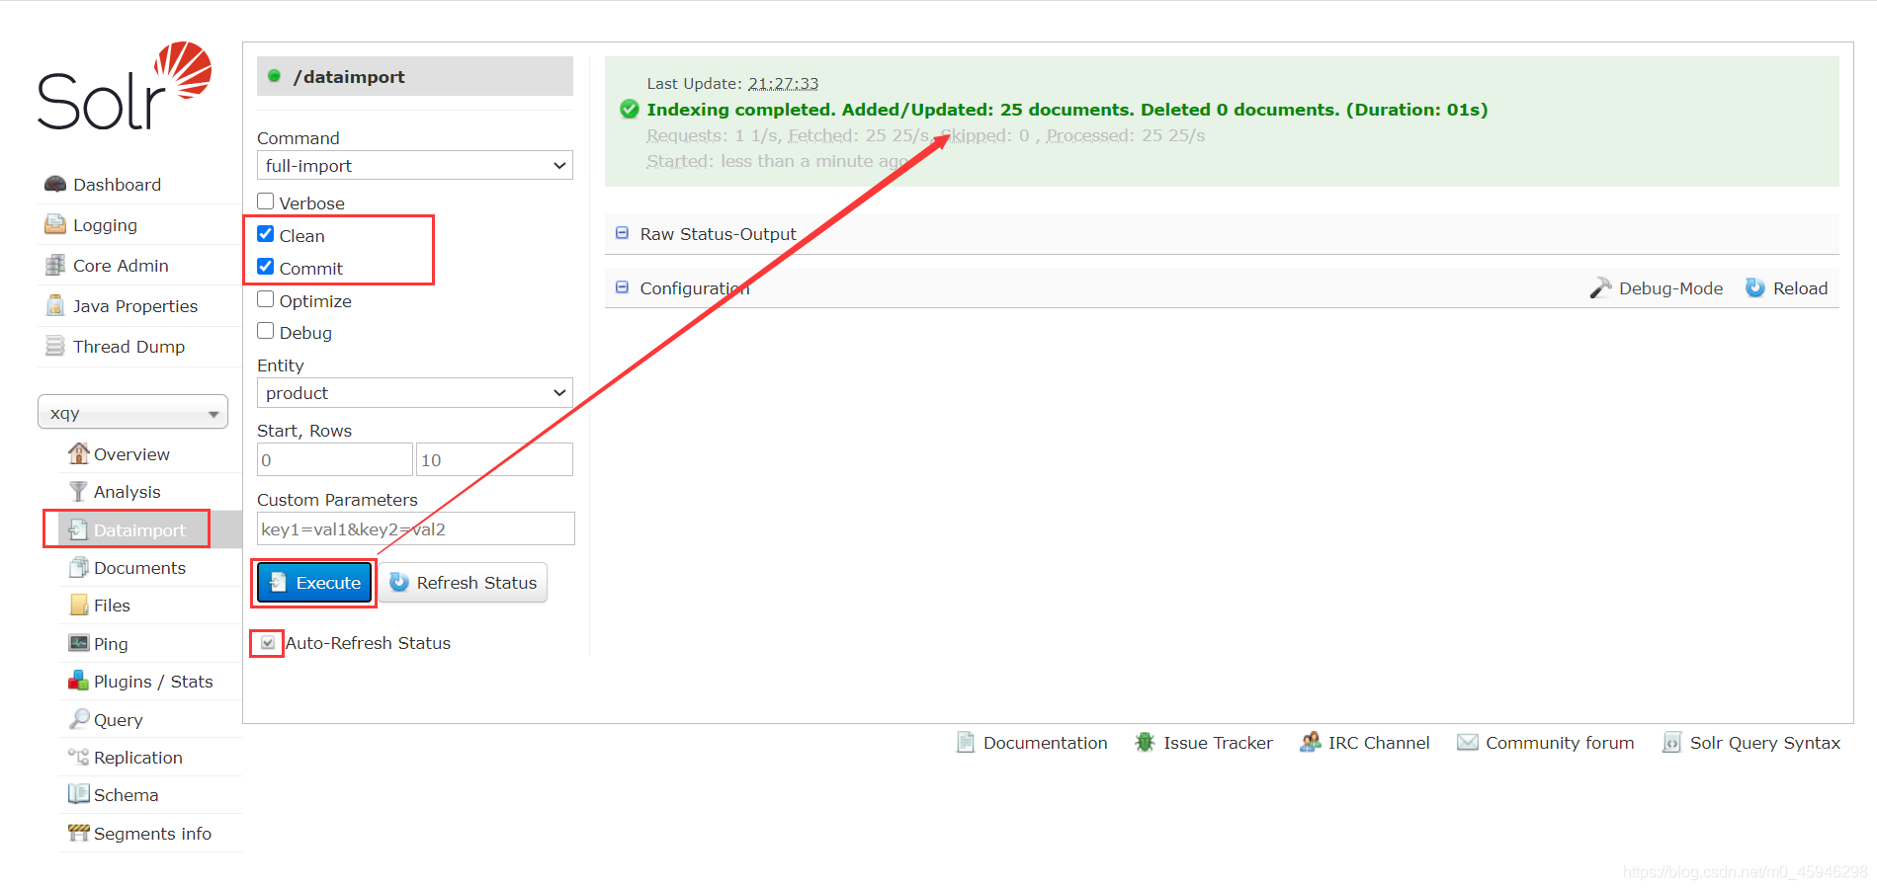1877x890 pixels.
Task: Click the Schema book icon
Action: click(x=78, y=794)
